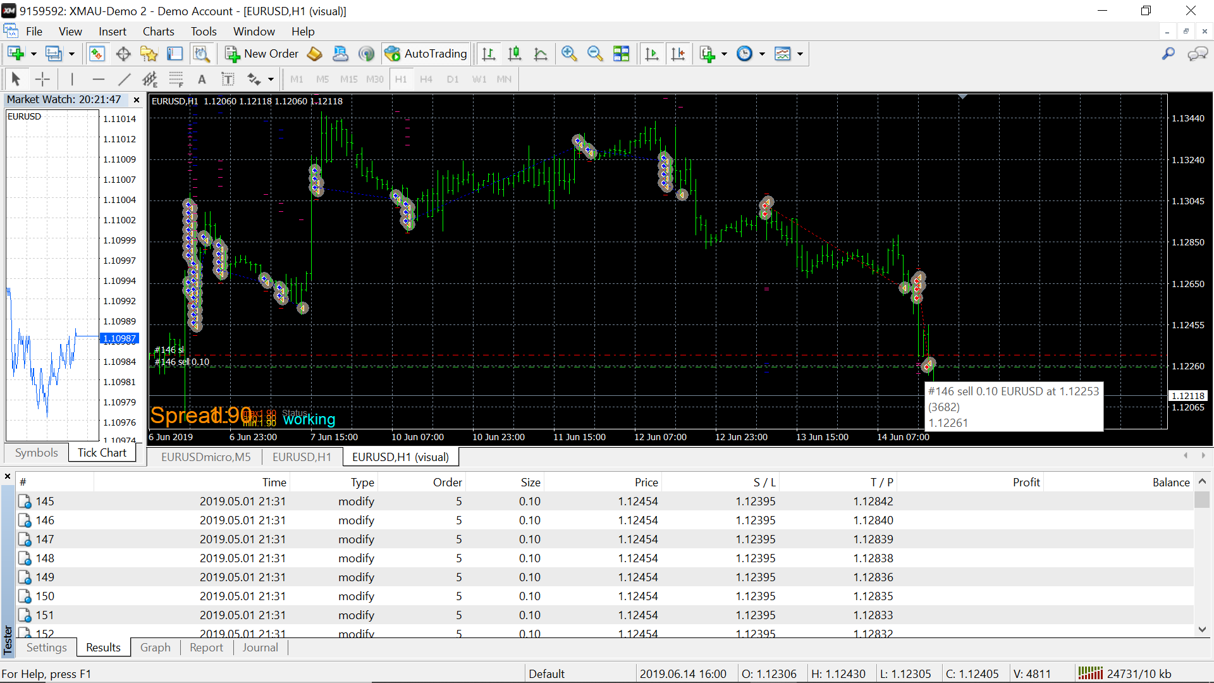The width and height of the screenshot is (1214, 683).
Task: Select the Horizontal Line drawing tool
Action: (x=98, y=79)
